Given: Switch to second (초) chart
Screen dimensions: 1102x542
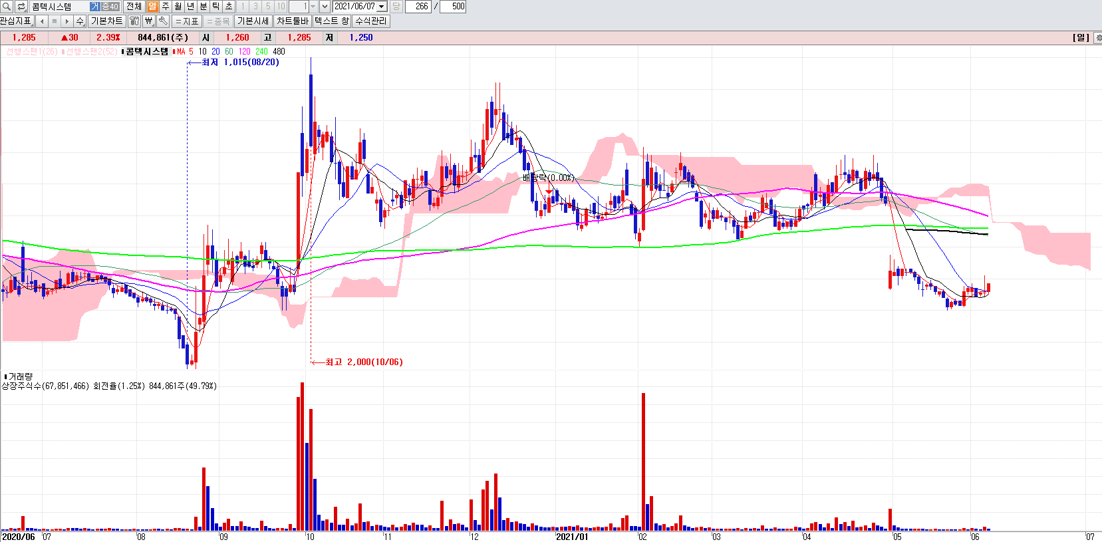Looking at the screenshot, I should coord(228,7).
